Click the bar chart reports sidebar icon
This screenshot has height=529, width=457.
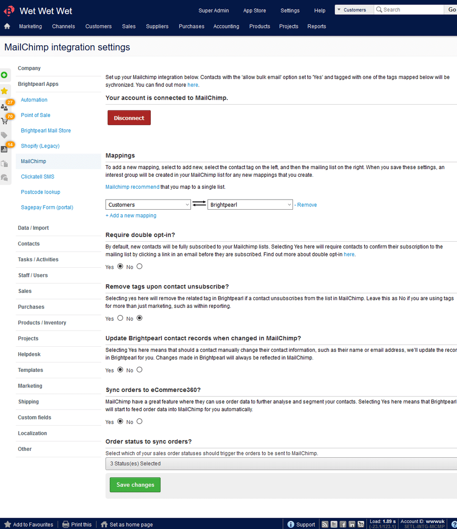(4, 149)
